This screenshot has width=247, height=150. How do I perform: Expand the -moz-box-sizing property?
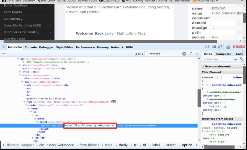tap(207, 99)
